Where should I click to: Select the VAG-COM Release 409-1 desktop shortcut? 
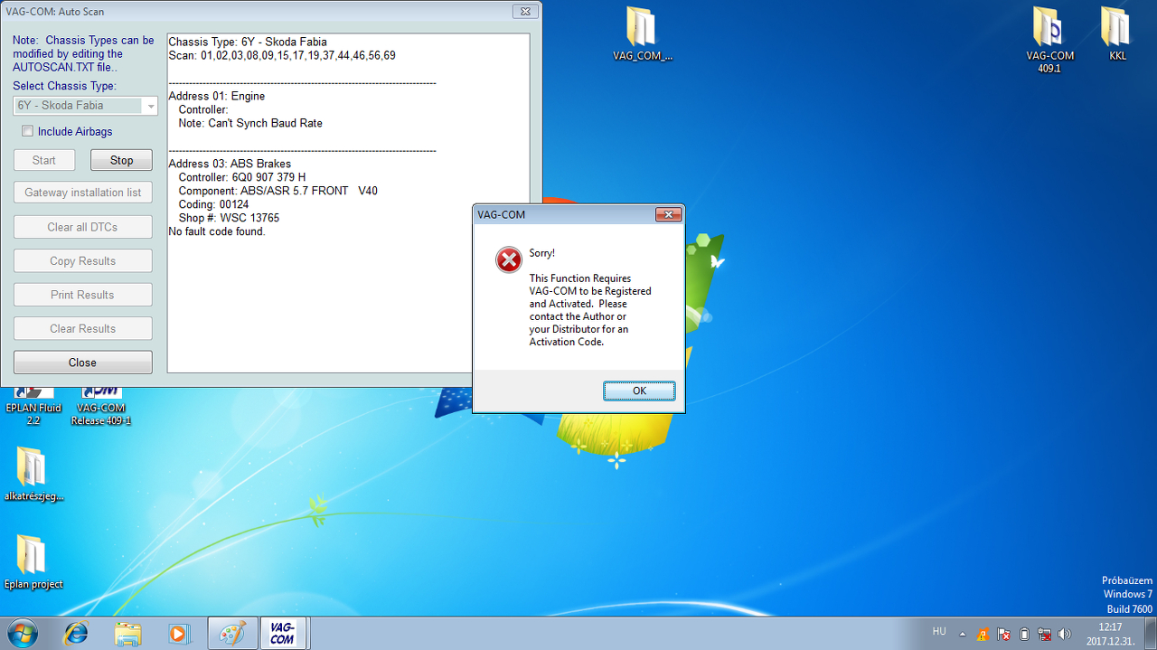coord(101,405)
